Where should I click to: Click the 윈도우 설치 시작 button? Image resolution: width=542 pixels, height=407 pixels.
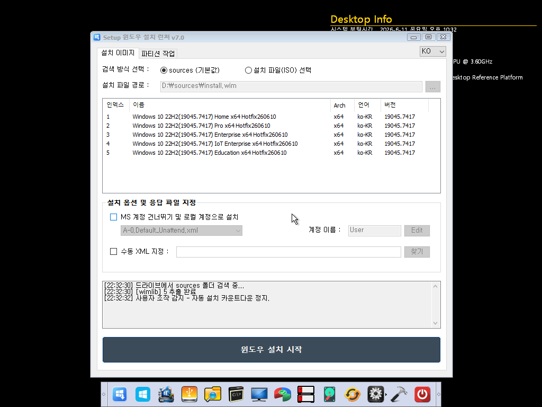pos(272,350)
